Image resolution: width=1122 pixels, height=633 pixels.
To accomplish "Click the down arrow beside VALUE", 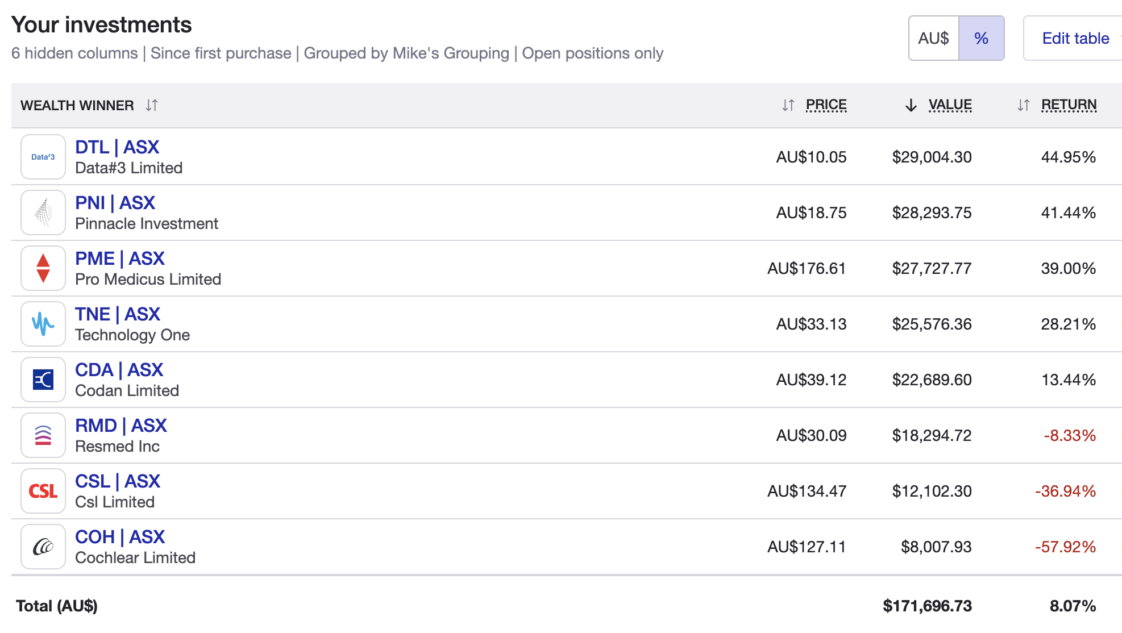I will click(911, 105).
